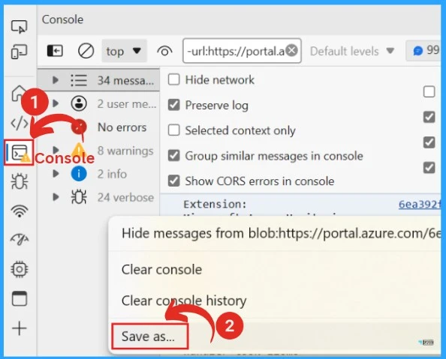Uncheck Show CORS errors in console

coord(173,181)
